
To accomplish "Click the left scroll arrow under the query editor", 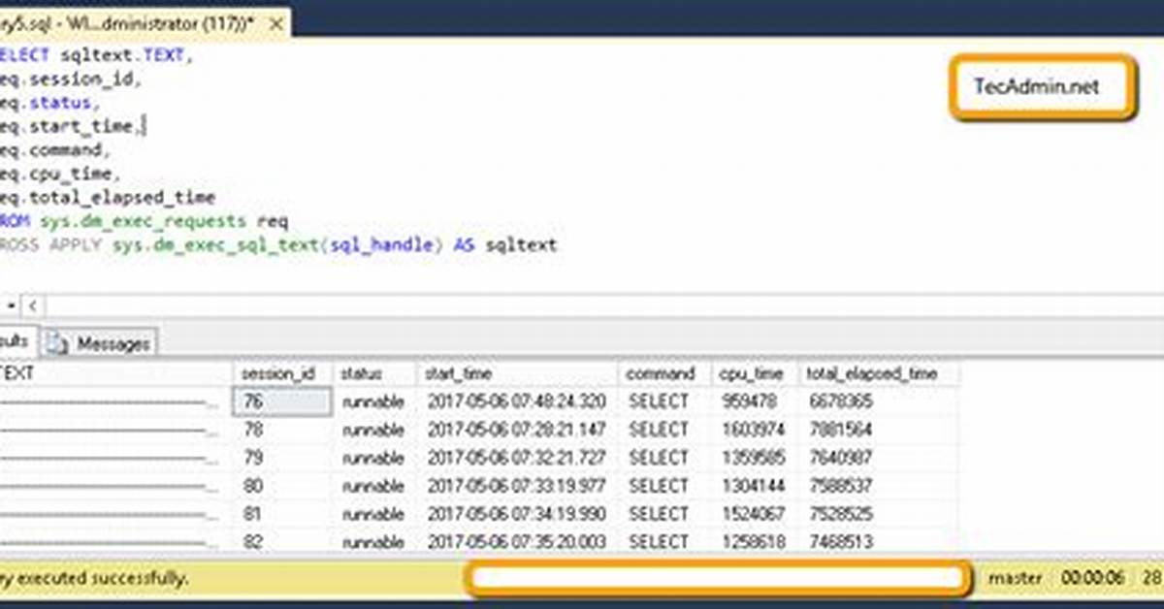I will (x=32, y=306).
